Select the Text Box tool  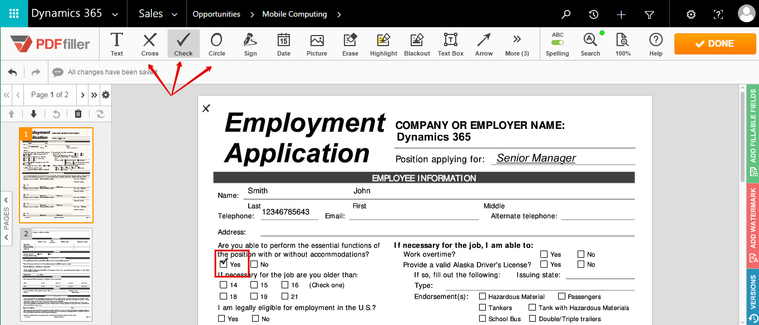(450, 44)
